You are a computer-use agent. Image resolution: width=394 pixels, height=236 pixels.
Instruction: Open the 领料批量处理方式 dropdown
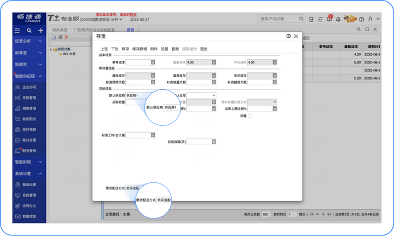click(275, 102)
